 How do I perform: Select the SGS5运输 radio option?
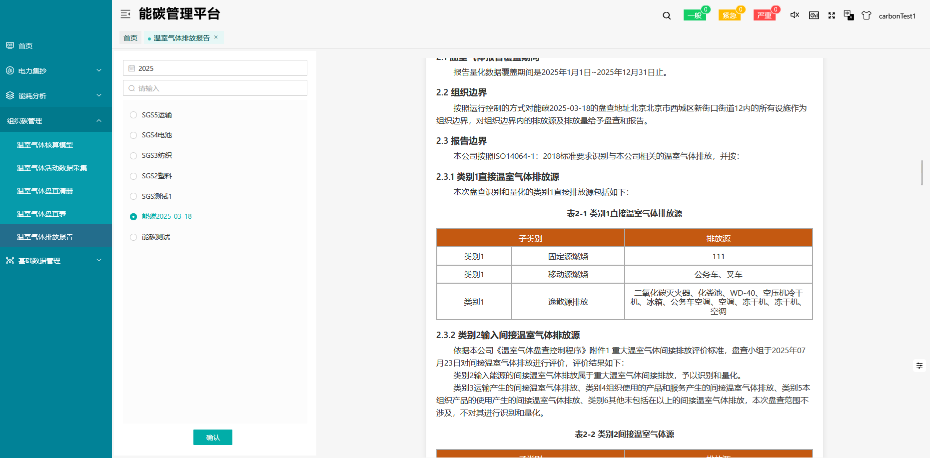coord(133,115)
